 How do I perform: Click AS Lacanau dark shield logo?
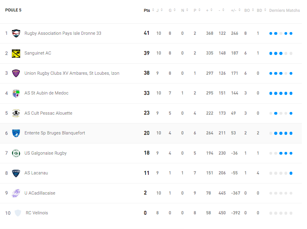coord(16,173)
